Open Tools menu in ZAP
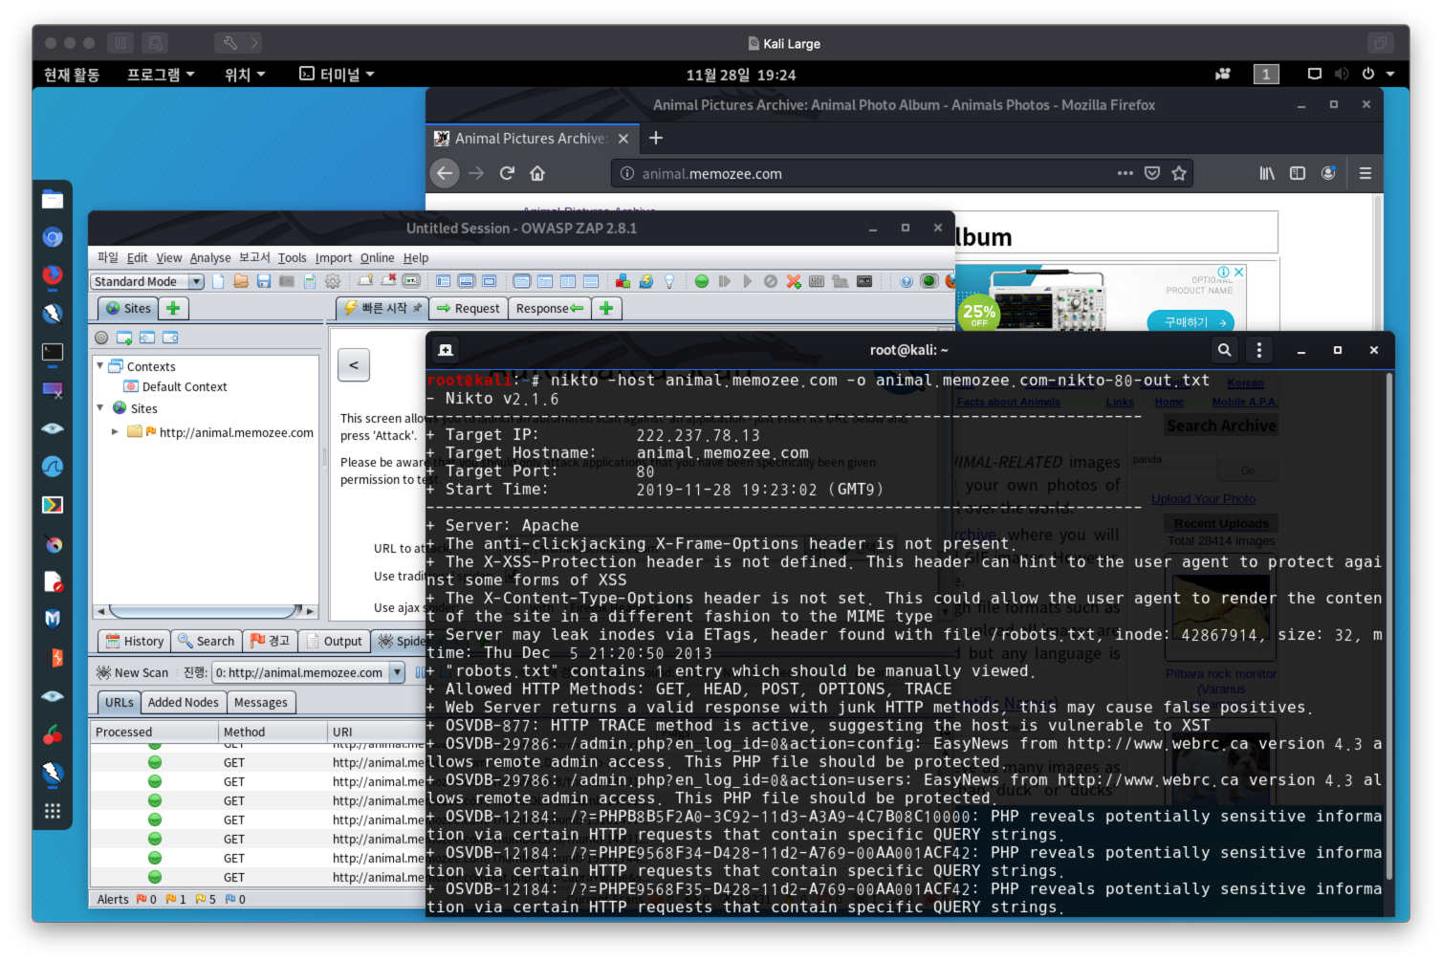Screen dimensions: 1442x962 tap(293, 257)
